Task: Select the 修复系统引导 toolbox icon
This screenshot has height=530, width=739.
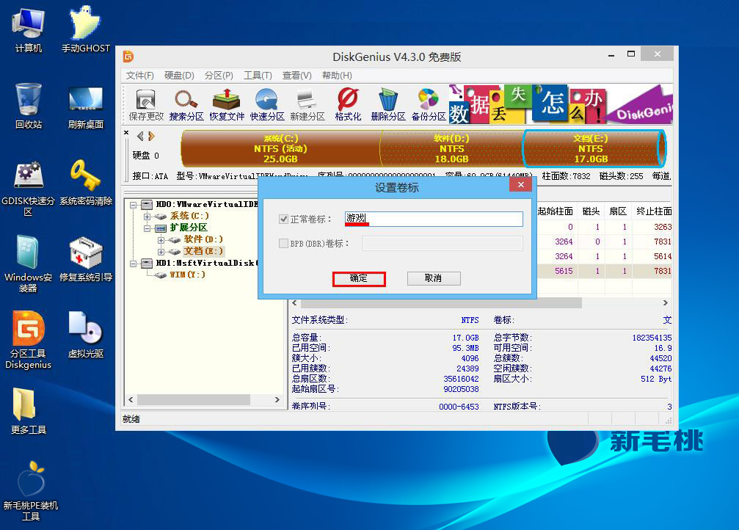Action: tap(85, 259)
